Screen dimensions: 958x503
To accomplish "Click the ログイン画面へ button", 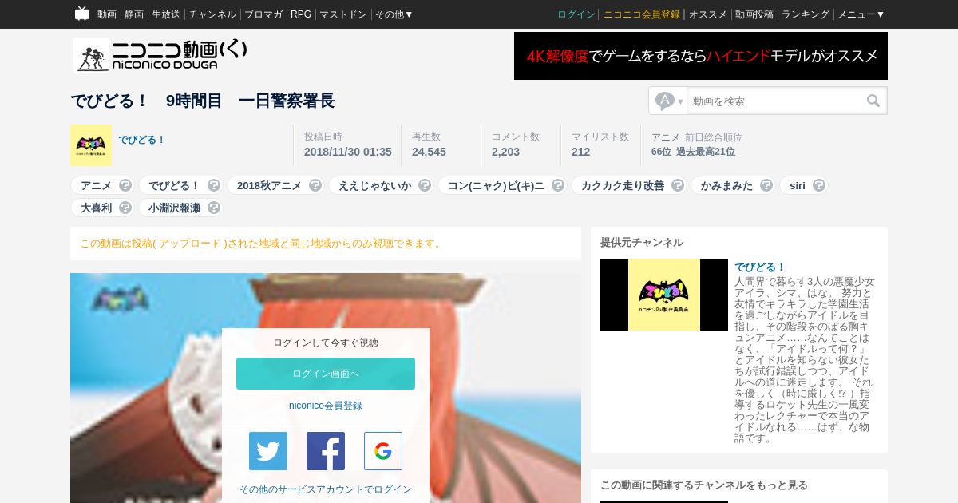I will pyautogui.click(x=326, y=374).
